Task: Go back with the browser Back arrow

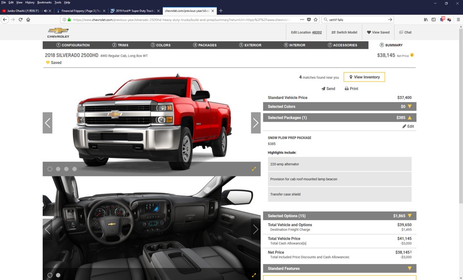Action: point(5,20)
